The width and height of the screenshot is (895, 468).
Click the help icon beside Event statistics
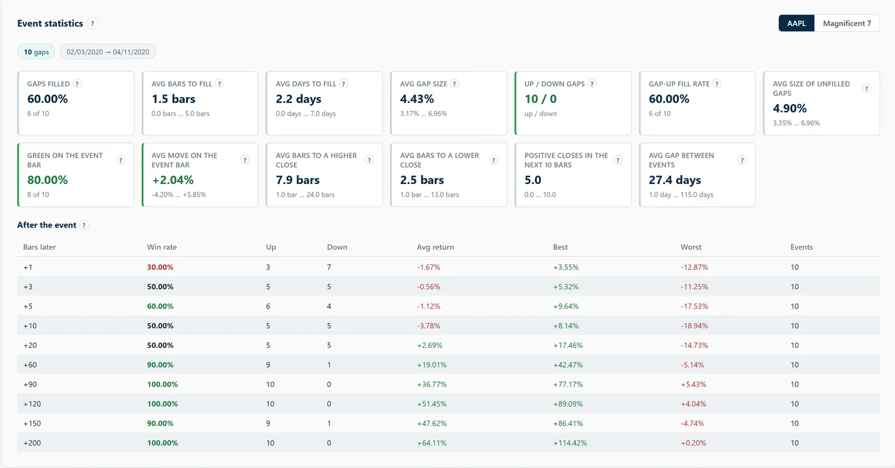click(x=93, y=24)
